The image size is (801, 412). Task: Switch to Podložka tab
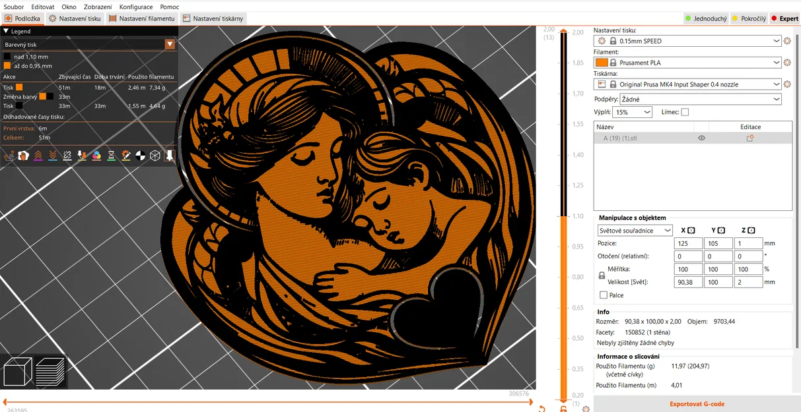pyautogui.click(x=22, y=18)
